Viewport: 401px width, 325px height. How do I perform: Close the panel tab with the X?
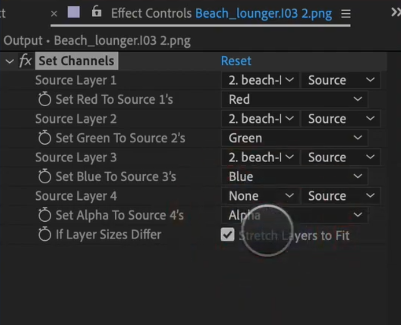click(x=54, y=14)
